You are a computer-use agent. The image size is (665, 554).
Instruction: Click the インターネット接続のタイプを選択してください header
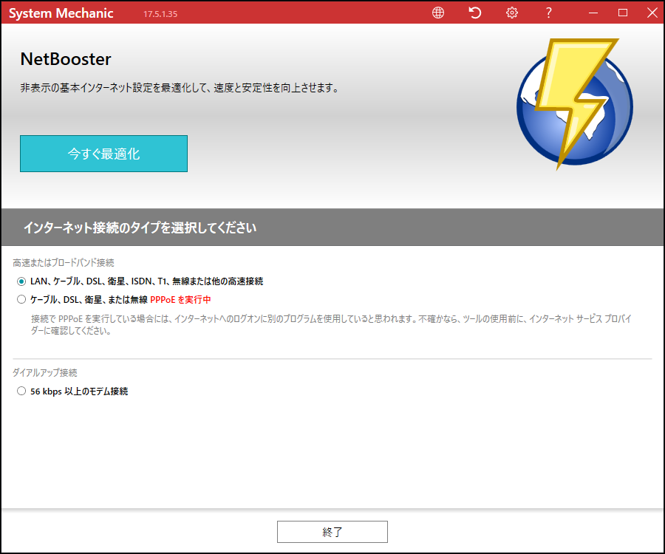tap(140, 228)
